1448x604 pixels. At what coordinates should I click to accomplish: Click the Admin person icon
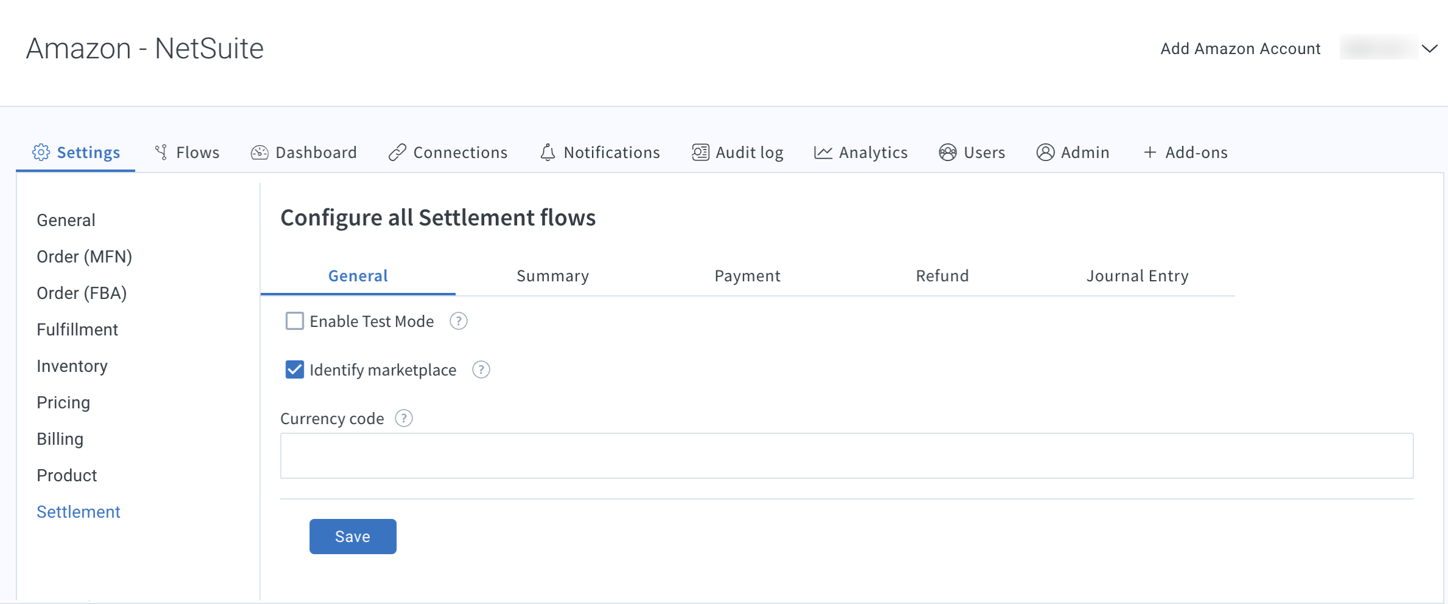click(1045, 153)
